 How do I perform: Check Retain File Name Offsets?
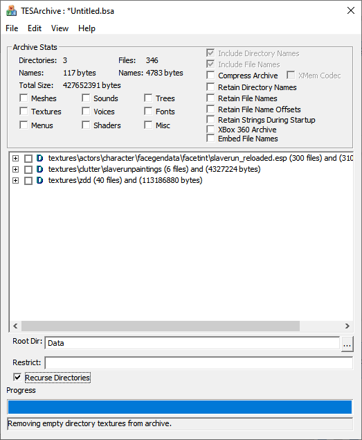click(210, 109)
